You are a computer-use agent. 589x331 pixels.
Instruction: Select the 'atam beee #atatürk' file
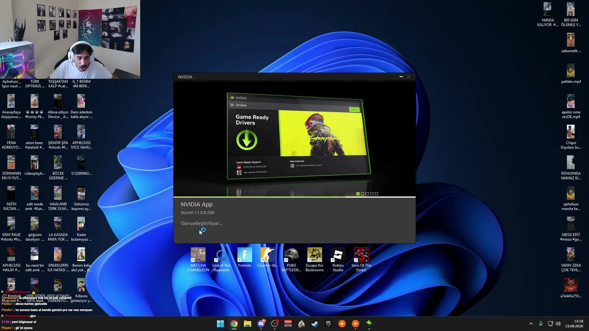coord(35,137)
